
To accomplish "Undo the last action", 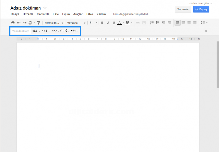I will pyautogui.click(x=19, y=23).
